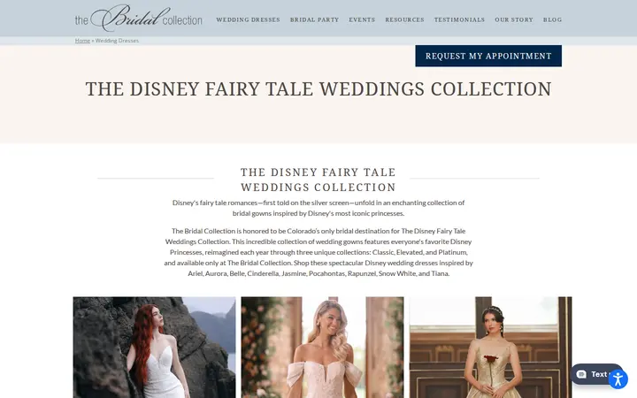The width and height of the screenshot is (637, 398).
Task: Click the Home breadcrumb link
Action: pos(82,41)
